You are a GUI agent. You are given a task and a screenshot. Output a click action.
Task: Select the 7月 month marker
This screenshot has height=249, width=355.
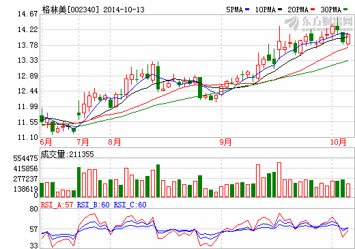(83, 142)
